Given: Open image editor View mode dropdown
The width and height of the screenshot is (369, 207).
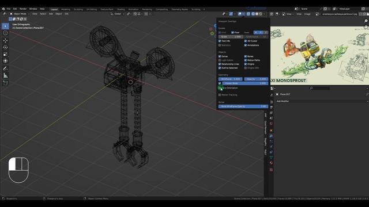Looking at the screenshot, I should [x=288, y=14].
